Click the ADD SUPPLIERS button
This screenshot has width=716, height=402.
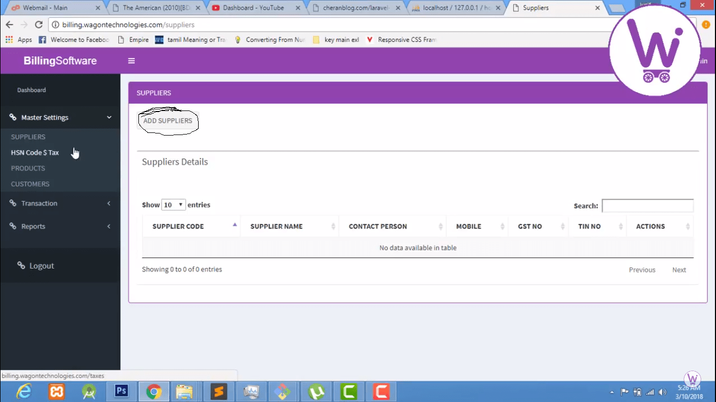pos(168,120)
